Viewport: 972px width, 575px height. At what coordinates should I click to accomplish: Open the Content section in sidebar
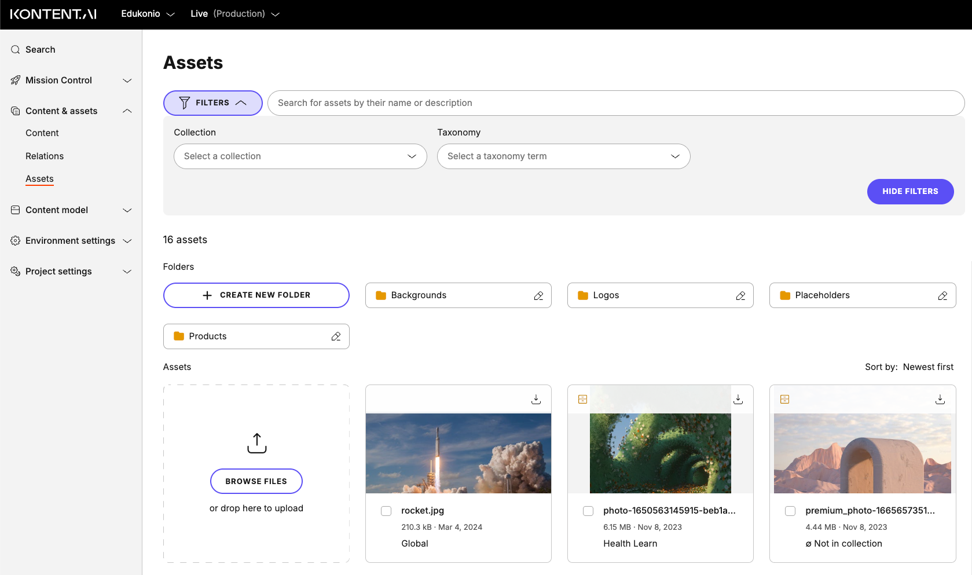pos(42,133)
